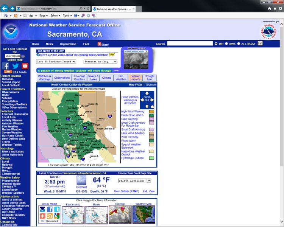Viewport: 284px width, 227px height.
Task: Click the Flash Flood Watch green swatch
Action: tap(151, 115)
